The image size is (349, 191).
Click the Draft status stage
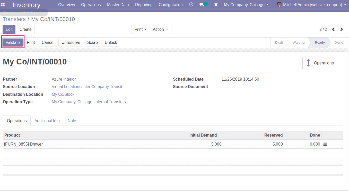click(279, 42)
